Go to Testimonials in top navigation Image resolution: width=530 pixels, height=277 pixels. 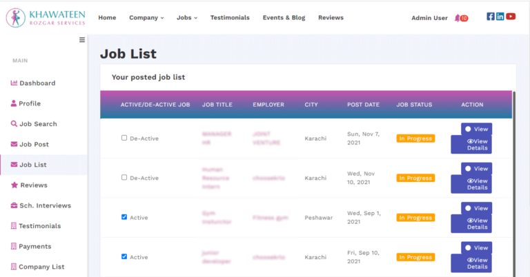pos(230,18)
